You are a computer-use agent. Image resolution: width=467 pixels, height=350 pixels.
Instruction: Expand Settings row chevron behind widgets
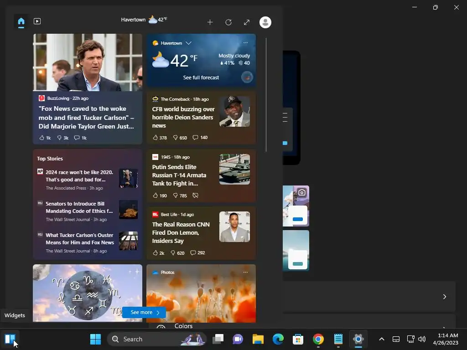[444, 297]
